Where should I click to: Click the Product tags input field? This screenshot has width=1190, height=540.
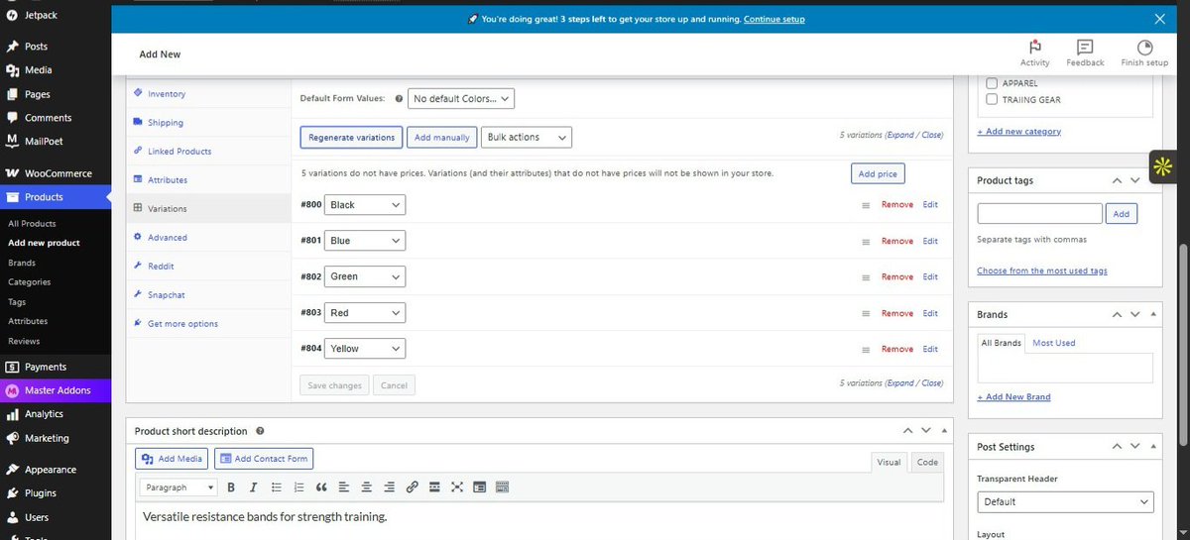(1039, 213)
